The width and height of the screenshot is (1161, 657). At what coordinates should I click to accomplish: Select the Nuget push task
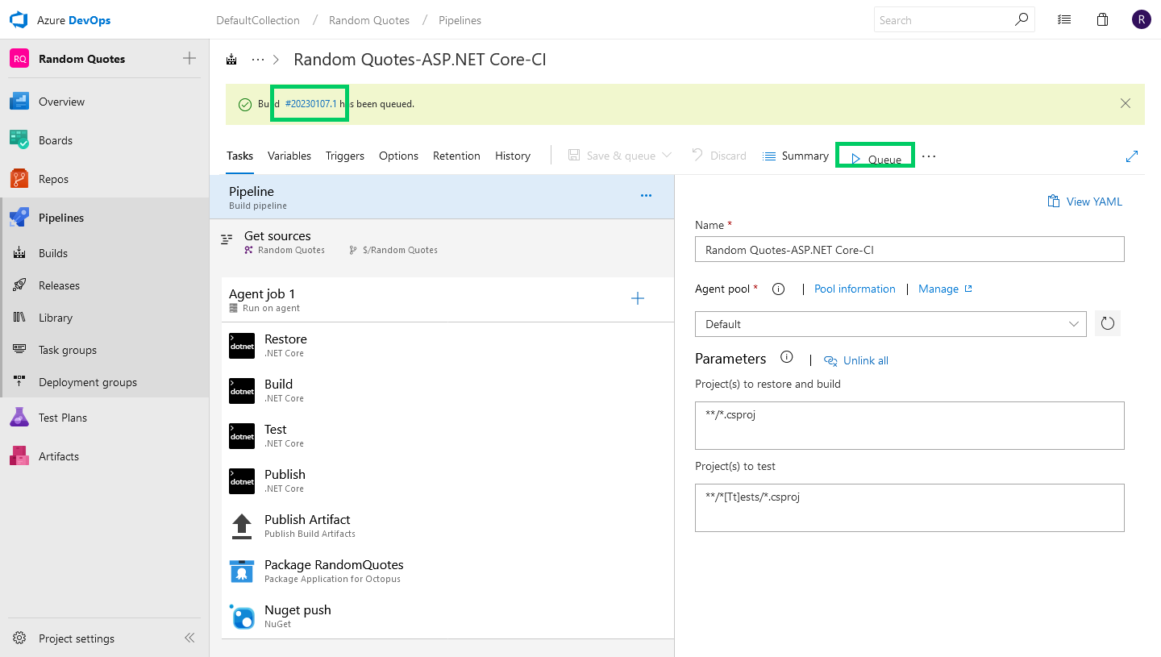pos(447,616)
